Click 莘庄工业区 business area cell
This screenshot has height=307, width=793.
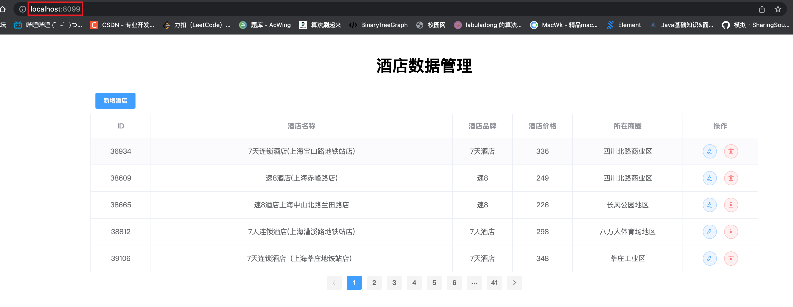click(628, 258)
